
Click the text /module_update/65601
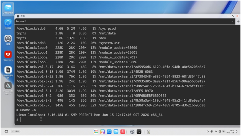coord(117,52)
